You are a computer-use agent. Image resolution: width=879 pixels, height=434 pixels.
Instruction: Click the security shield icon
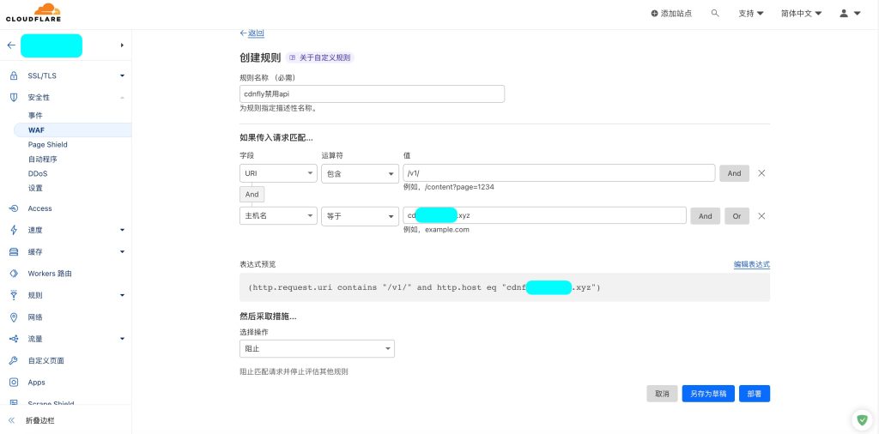[14, 98]
